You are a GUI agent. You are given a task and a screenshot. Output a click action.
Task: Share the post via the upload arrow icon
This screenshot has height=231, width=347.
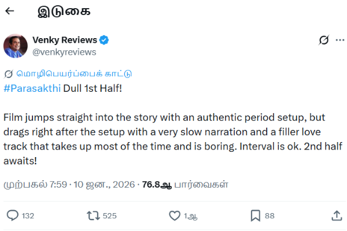tap(337, 215)
